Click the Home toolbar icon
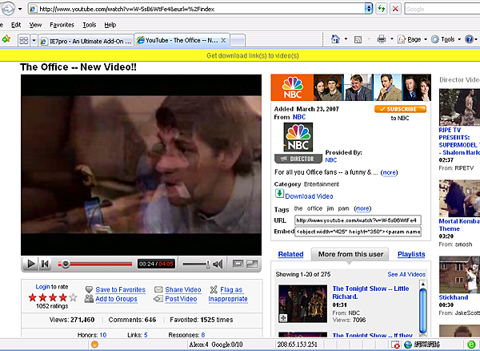The image size is (480, 351). tap(335, 39)
